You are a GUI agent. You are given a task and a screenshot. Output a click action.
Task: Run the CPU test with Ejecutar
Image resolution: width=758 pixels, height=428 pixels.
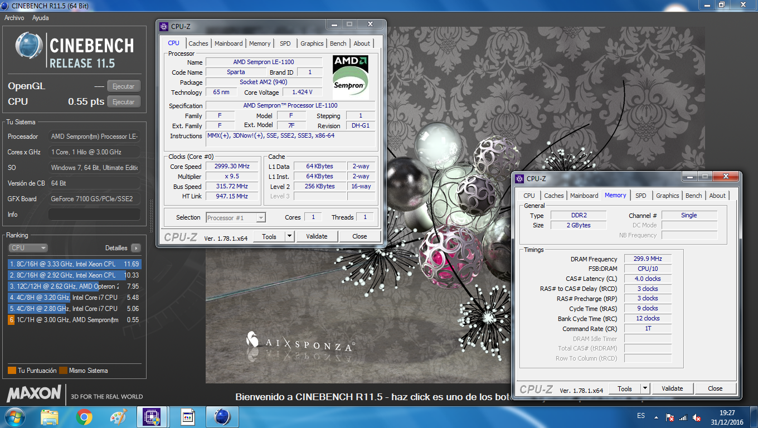124,102
